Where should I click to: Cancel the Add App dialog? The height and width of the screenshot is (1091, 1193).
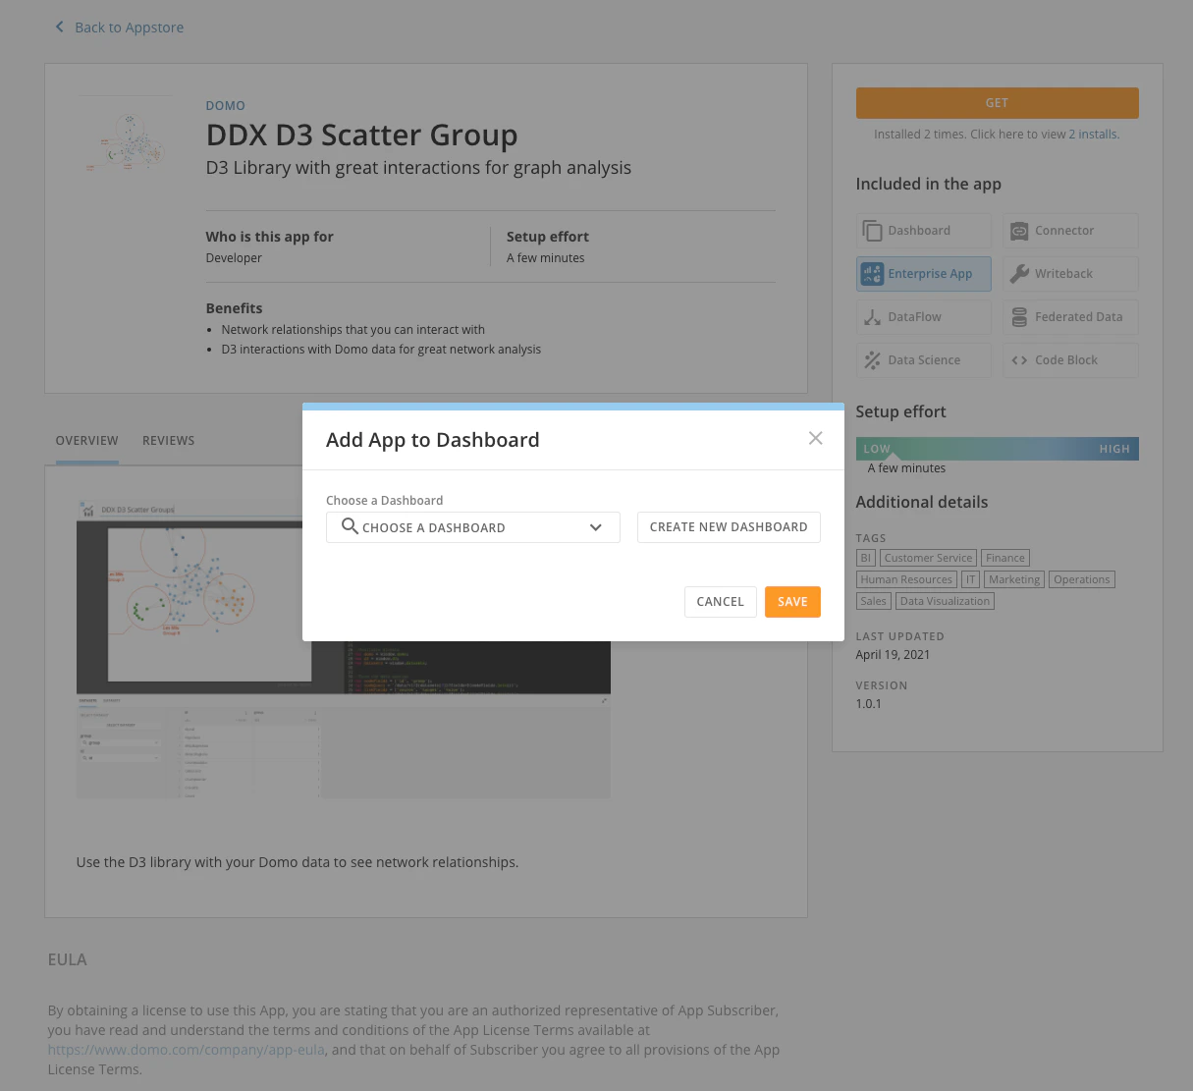tap(720, 602)
